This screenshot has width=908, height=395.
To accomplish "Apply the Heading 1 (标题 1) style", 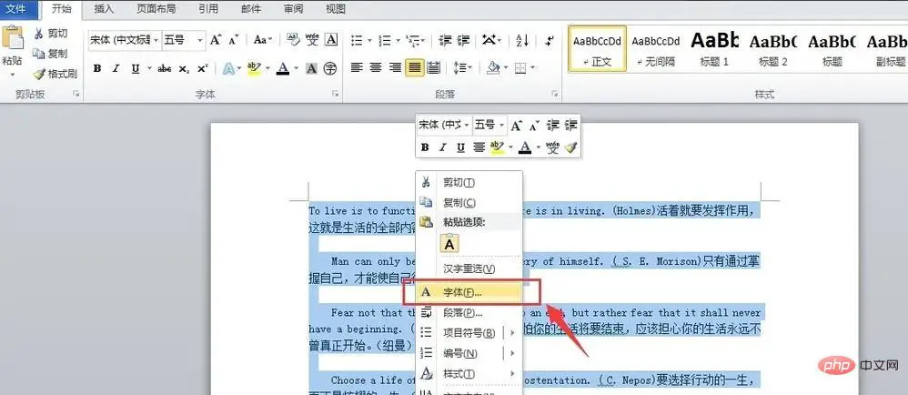I will coord(714,48).
